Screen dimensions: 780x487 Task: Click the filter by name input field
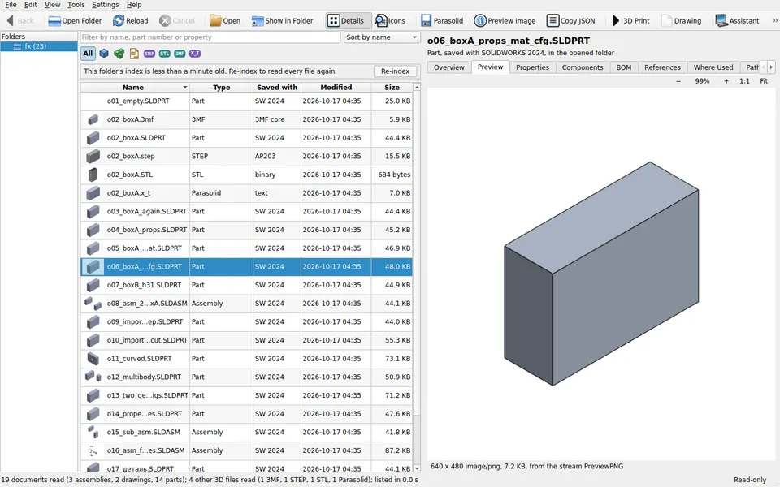(210, 37)
